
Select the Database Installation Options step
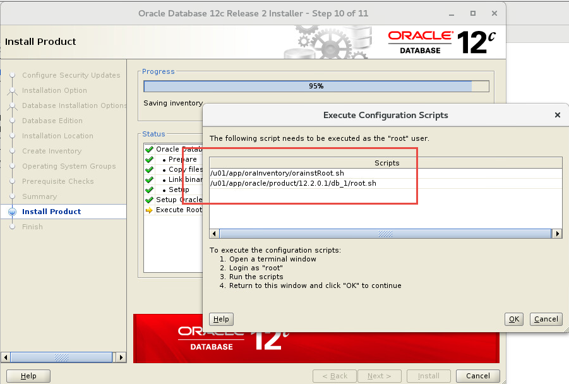click(74, 105)
